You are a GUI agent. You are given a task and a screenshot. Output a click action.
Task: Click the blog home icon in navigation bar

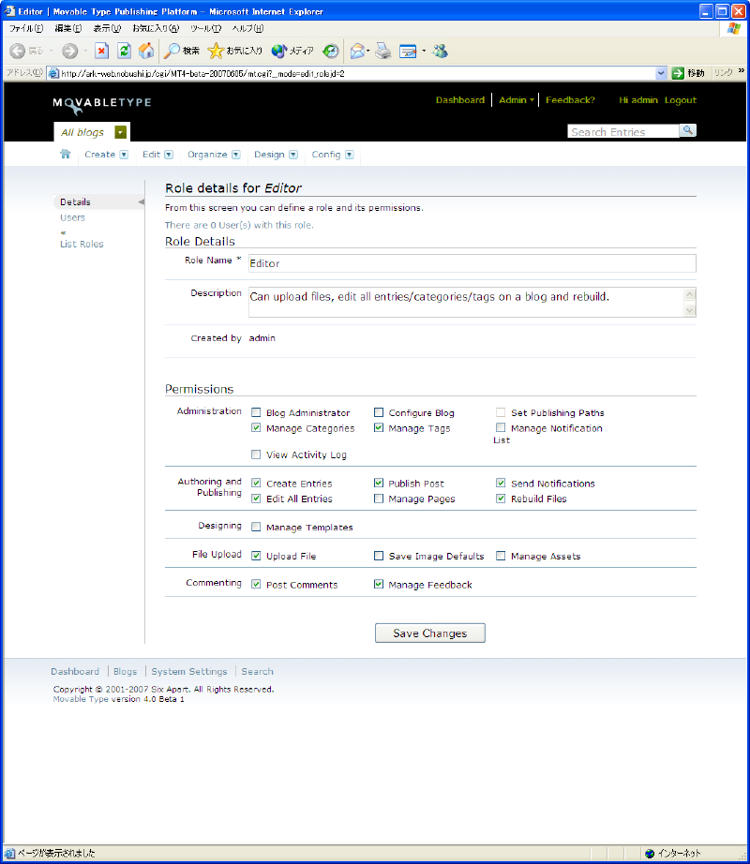pos(66,155)
